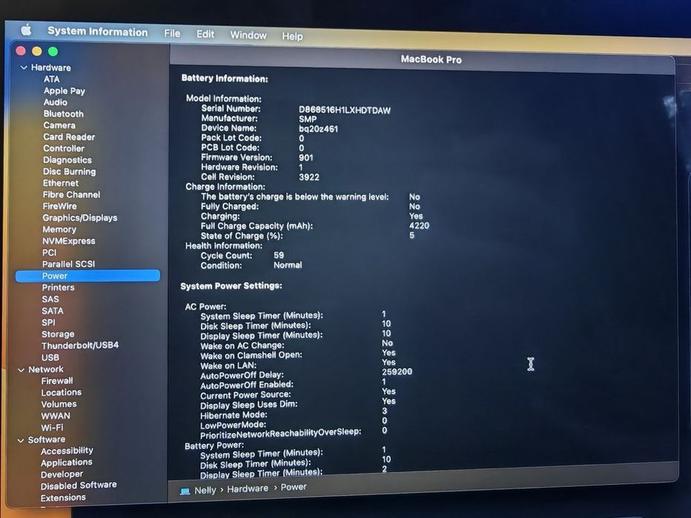Viewport: 691px width, 518px height.
Task: Click Condition value Normal
Action: pyautogui.click(x=288, y=265)
